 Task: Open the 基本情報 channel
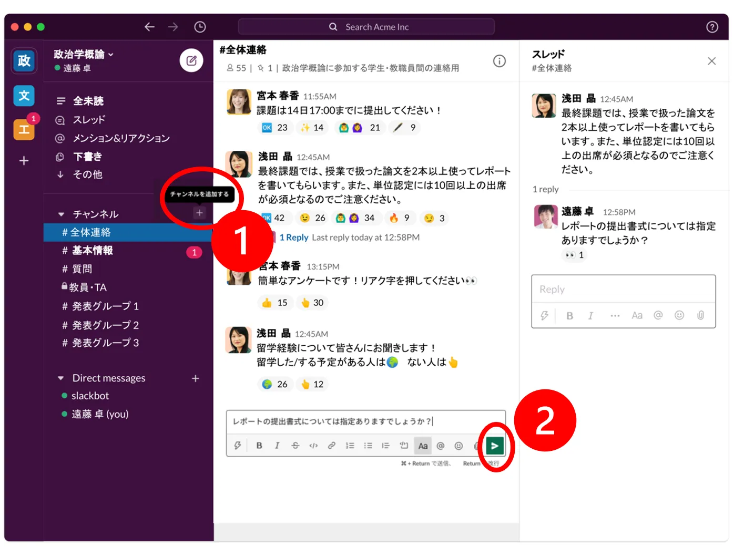(x=93, y=251)
